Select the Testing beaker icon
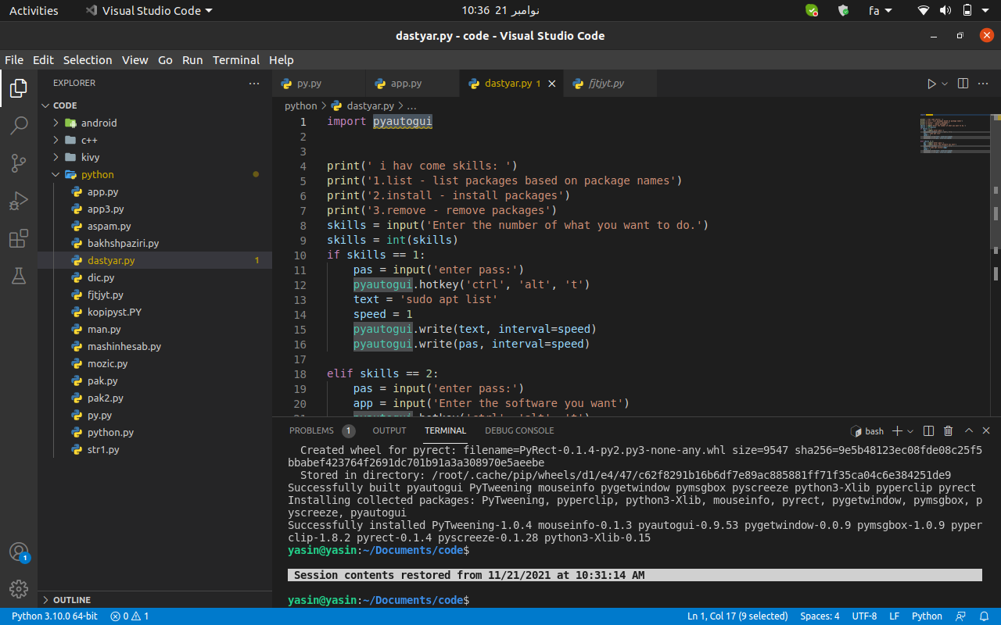1001x625 pixels. 19,276
